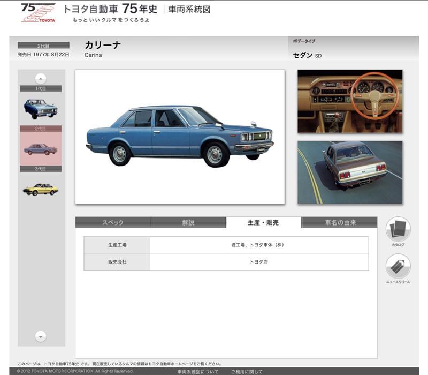This screenshot has height=375, width=428.
Task: Open the rear view brown sedan photo
Action: coord(350,172)
